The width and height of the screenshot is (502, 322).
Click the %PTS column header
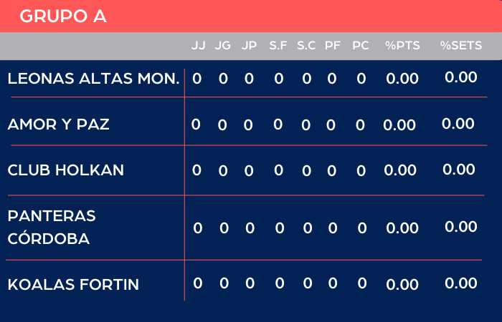click(402, 46)
